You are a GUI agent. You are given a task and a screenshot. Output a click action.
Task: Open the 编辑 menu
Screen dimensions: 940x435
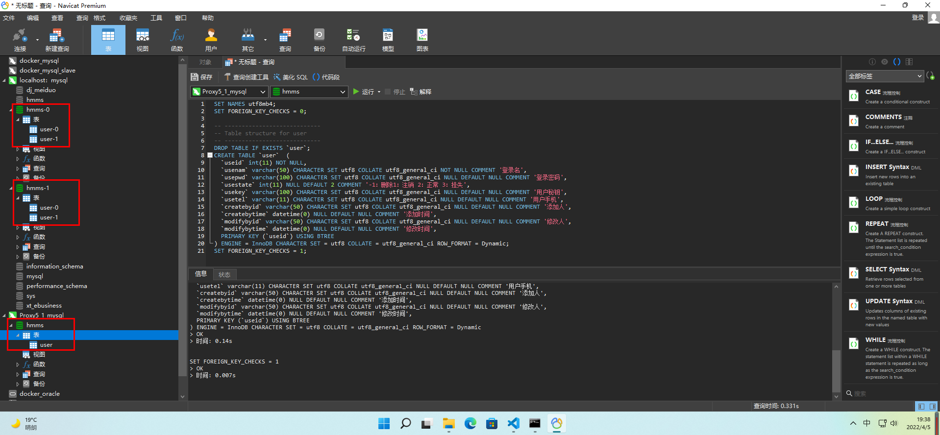33,18
